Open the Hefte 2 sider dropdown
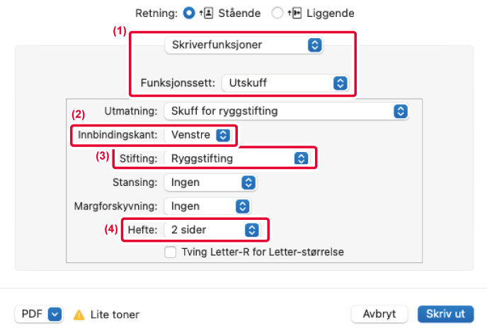 click(212, 230)
